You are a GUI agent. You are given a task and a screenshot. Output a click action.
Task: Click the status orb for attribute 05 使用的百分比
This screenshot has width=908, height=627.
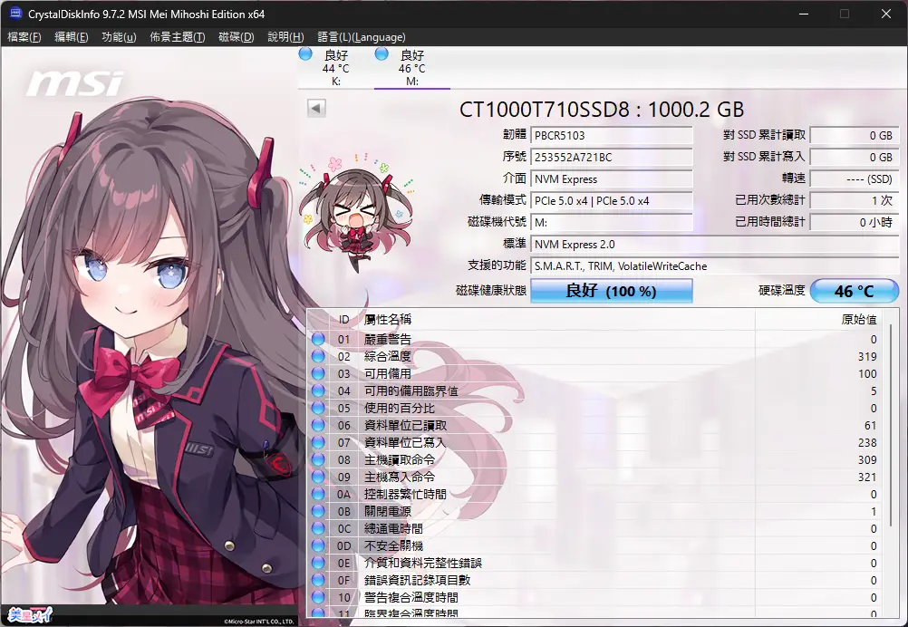(x=318, y=409)
